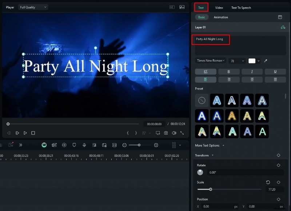Take a snapshot of the preview frame
This screenshot has width=291, height=211.
tap(167, 132)
